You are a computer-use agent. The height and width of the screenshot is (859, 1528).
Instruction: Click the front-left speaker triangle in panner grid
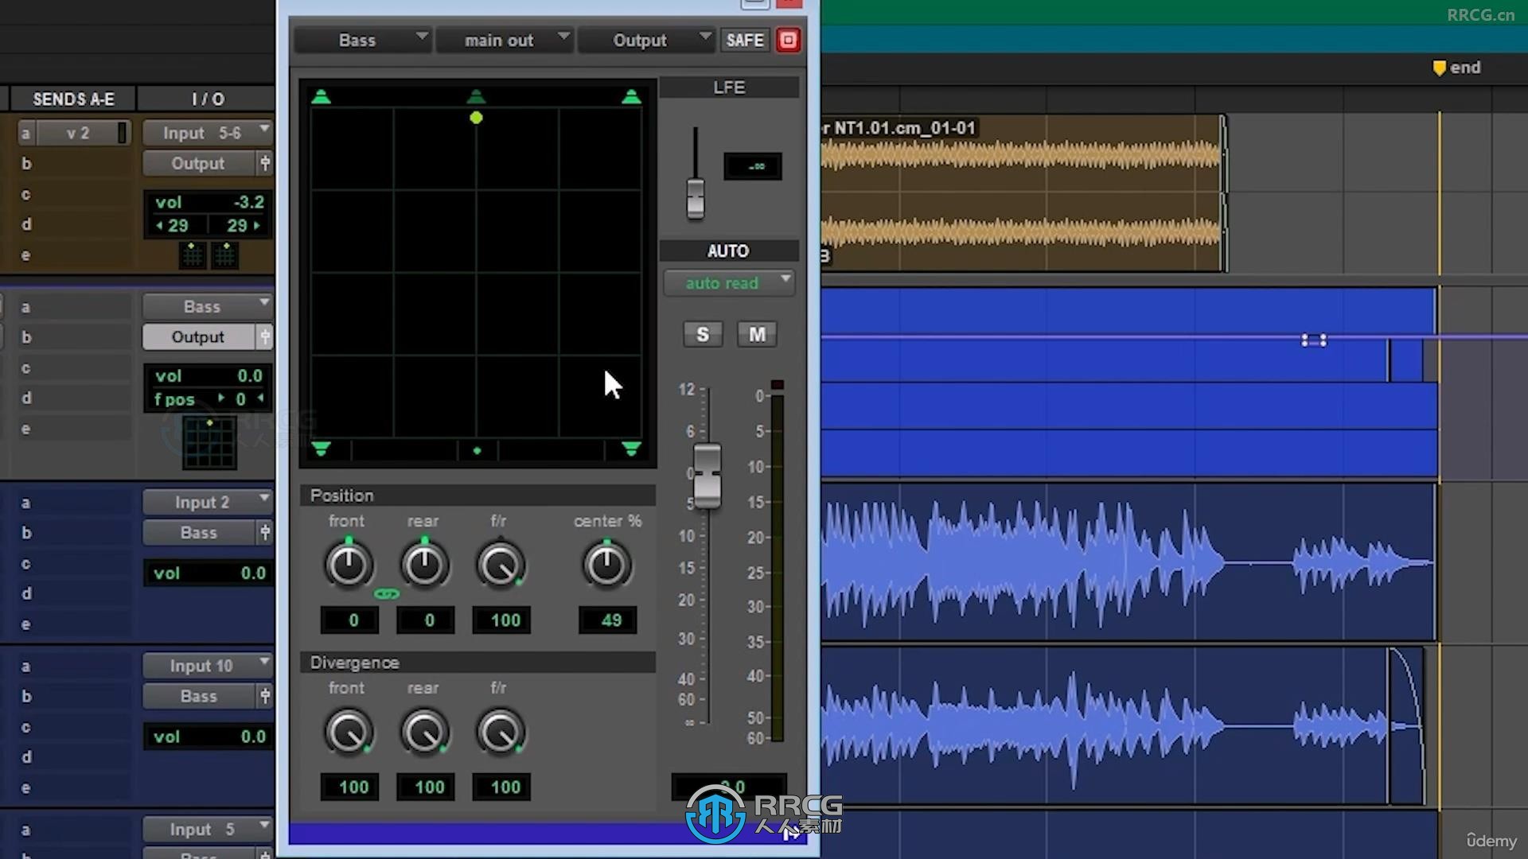click(321, 97)
